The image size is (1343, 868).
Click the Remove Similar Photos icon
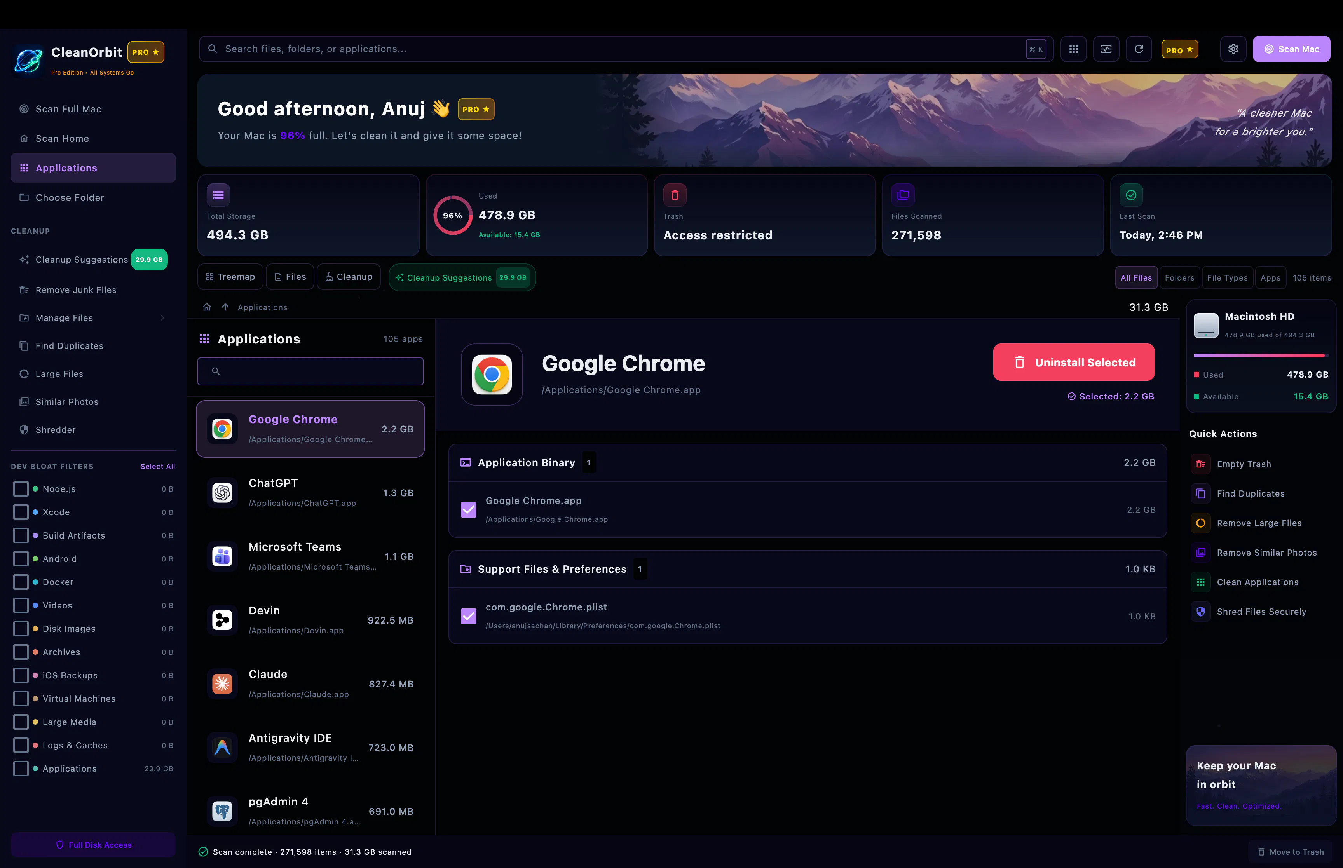[1200, 553]
